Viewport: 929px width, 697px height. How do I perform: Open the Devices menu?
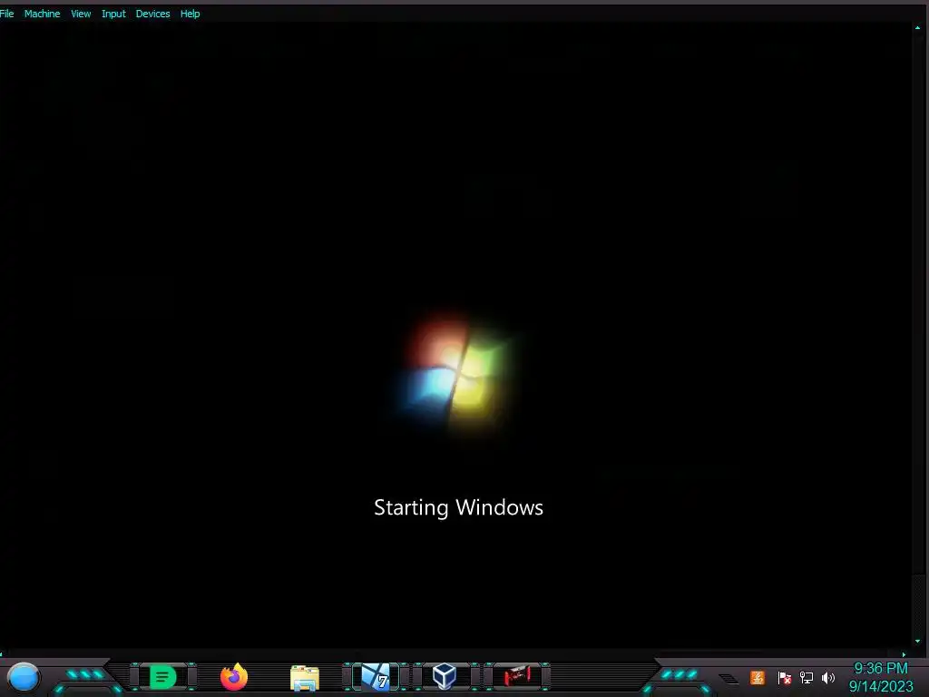[152, 14]
